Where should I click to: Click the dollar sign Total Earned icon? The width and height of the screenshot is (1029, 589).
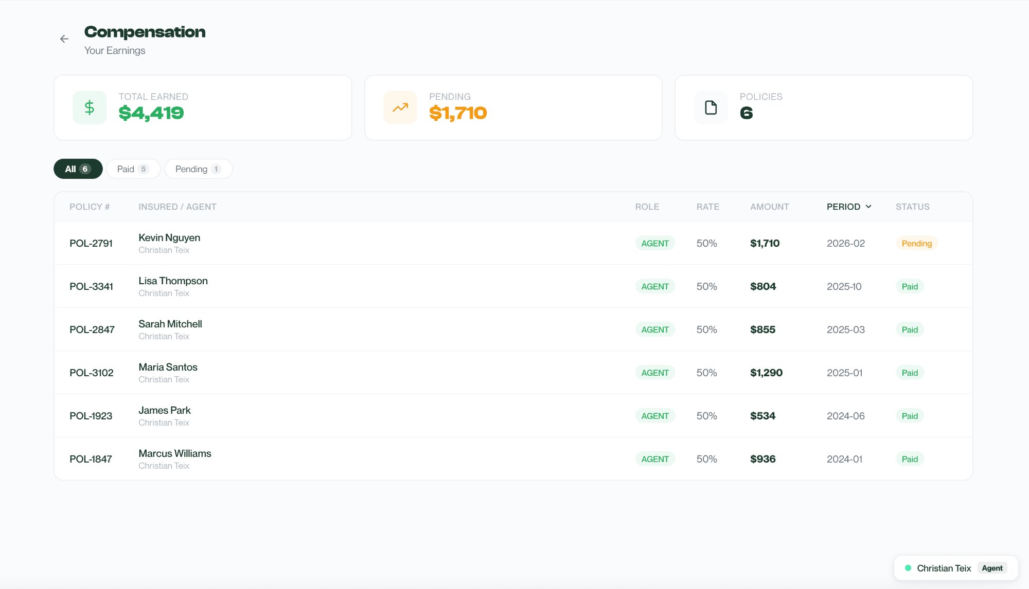coord(90,107)
